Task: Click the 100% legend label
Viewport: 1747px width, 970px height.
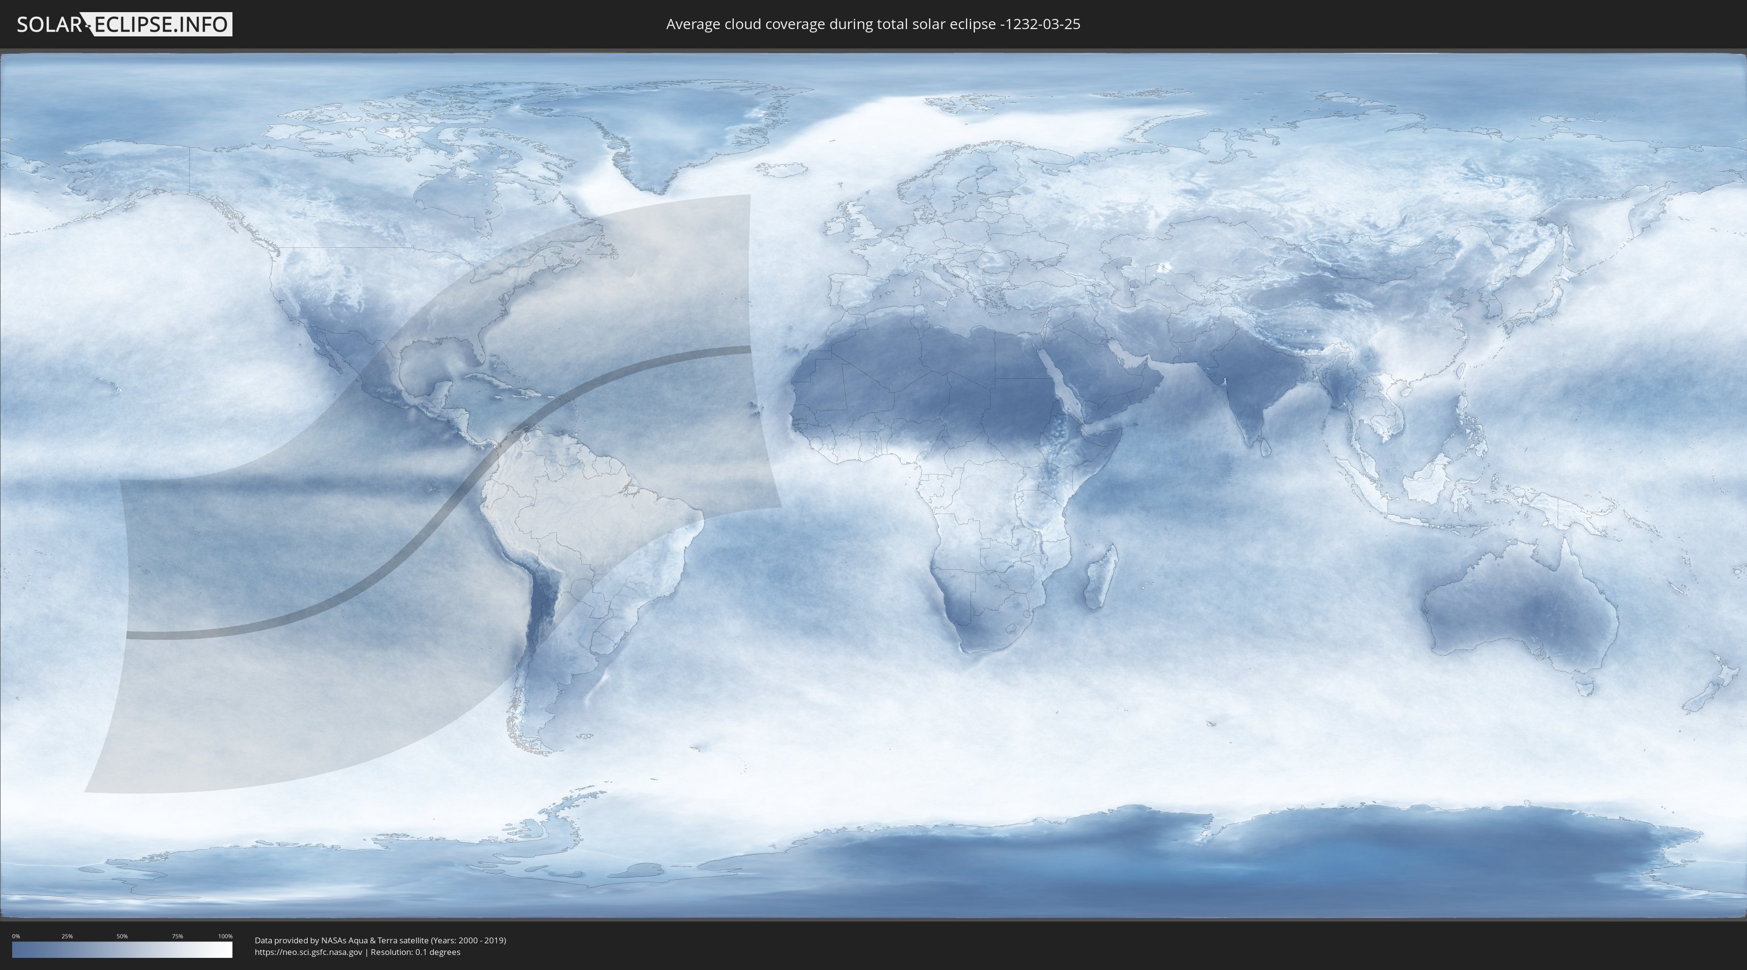Action: (x=225, y=936)
